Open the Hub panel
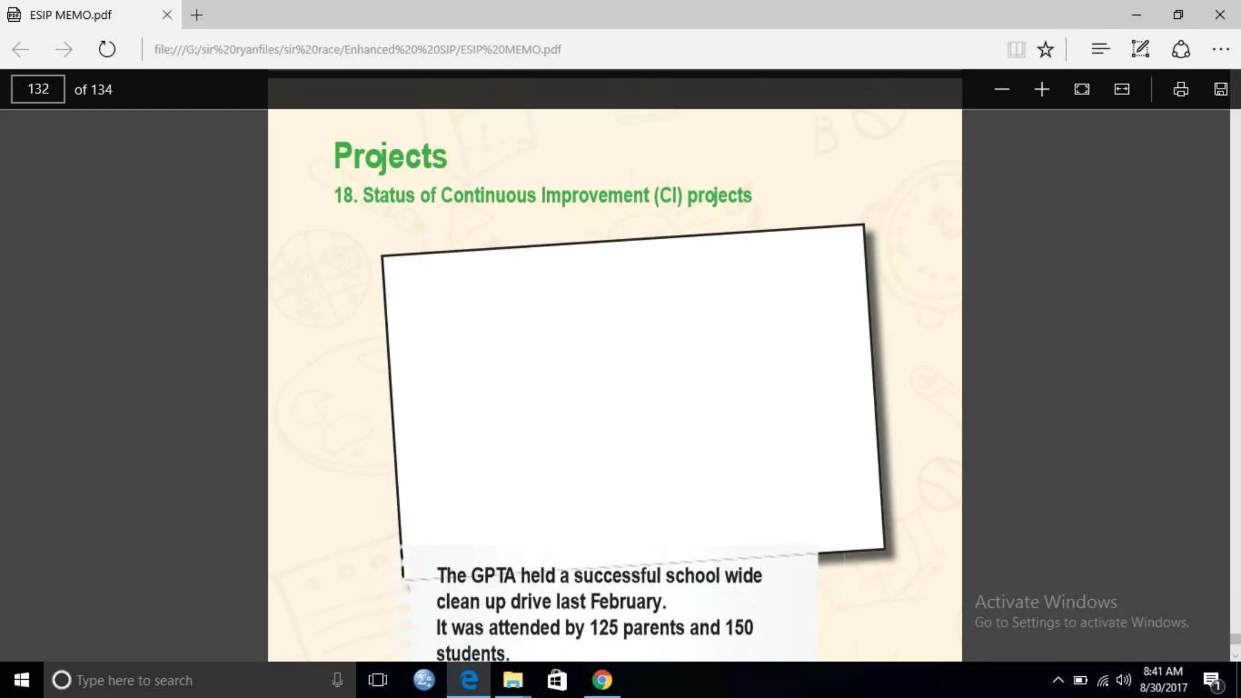Viewport: 1241px width, 698px height. (1100, 49)
